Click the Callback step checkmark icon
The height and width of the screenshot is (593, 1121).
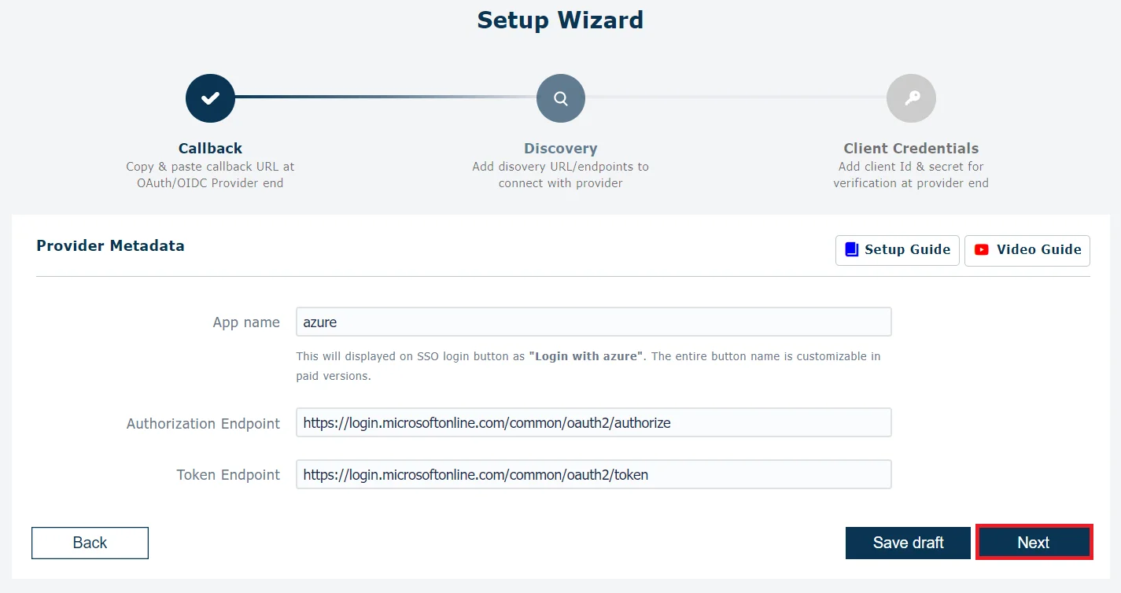pyautogui.click(x=210, y=98)
